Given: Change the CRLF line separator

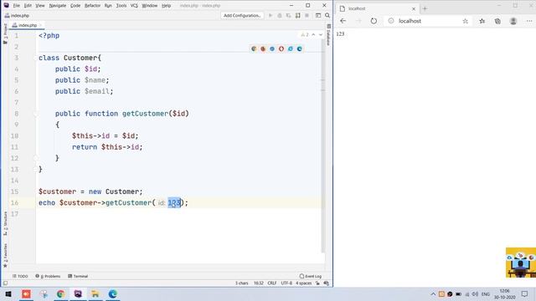Looking at the screenshot, I should point(272,283).
